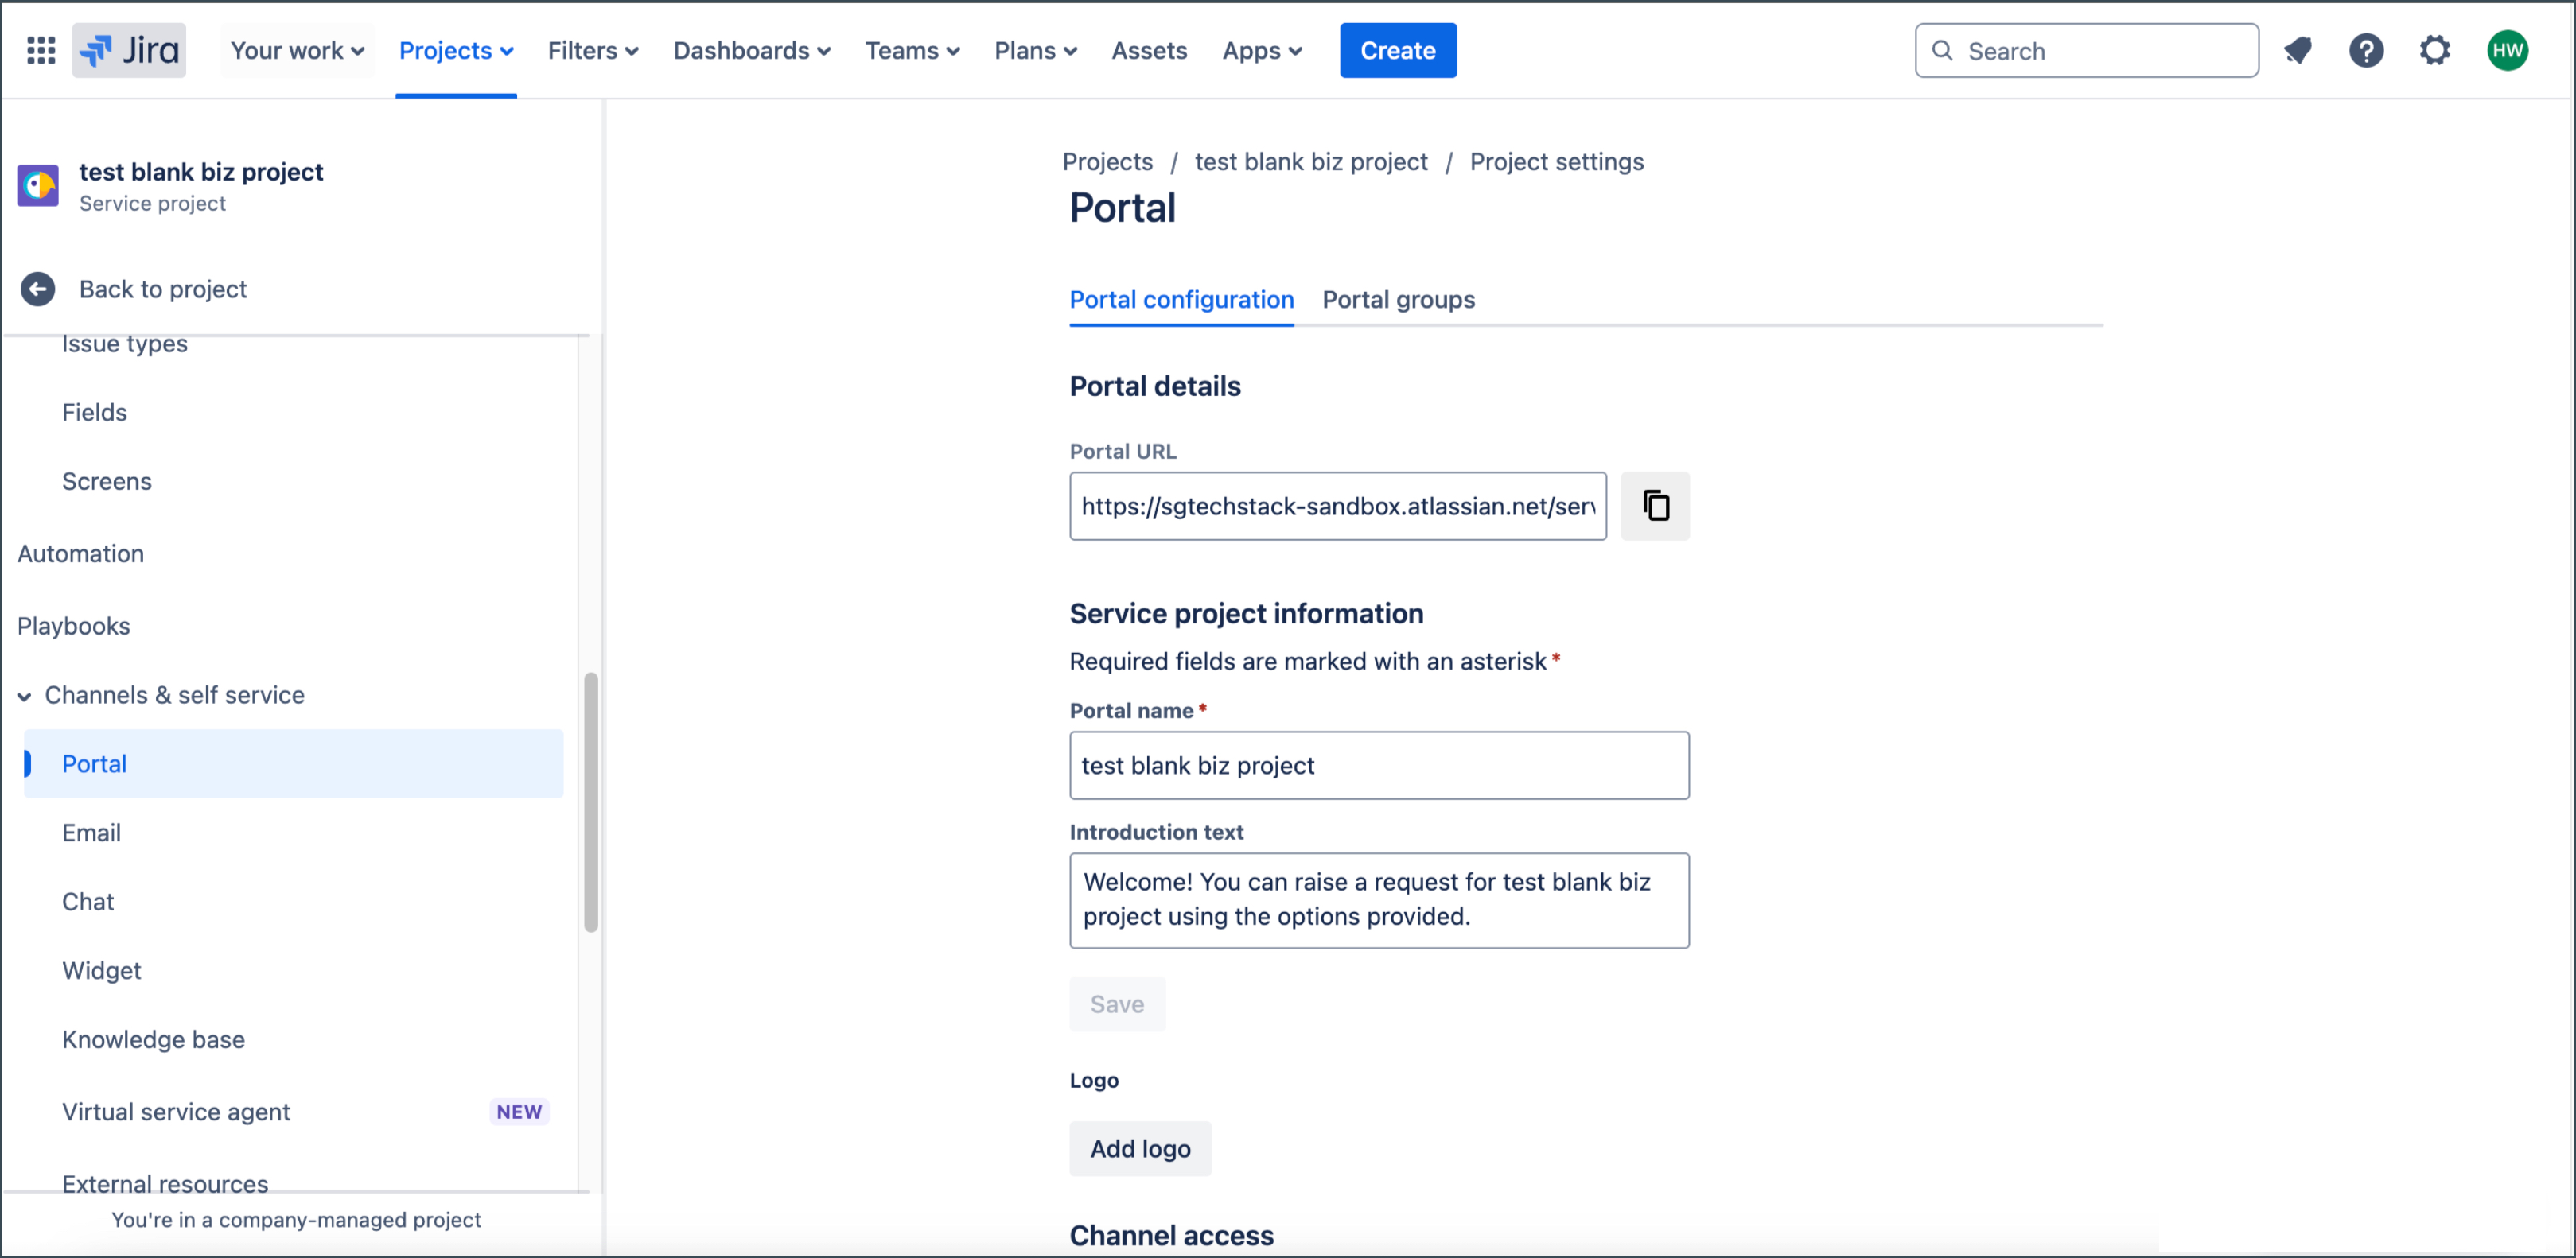Open the app switcher grid icon
This screenshot has height=1258, width=2576.
tap(41, 50)
